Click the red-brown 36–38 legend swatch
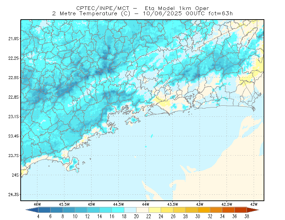Screen dimensions: 285x220 pyautogui.click(x=241, y=210)
